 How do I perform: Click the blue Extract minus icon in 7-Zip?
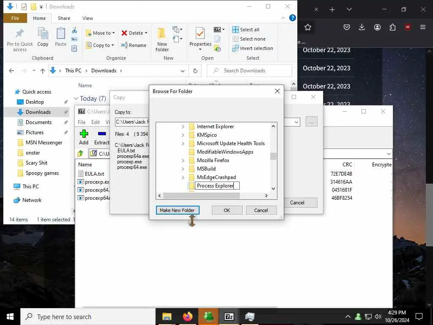click(x=102, y=134)
